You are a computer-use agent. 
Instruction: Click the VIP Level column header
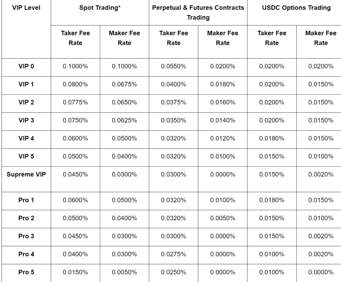click(x=26, y=7)
